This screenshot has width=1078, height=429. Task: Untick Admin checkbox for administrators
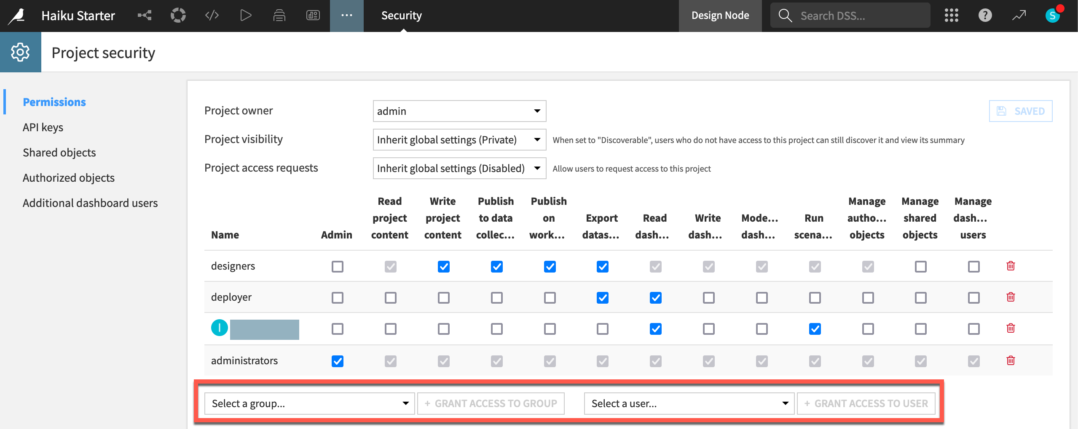point(337,361)
